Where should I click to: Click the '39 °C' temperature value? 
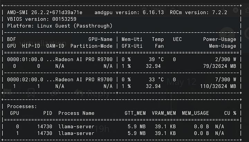[x=156, y=59]
